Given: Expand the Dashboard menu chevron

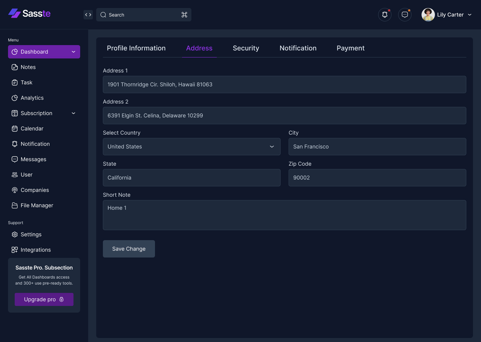Looking at the screenshot, I should 73,52.
